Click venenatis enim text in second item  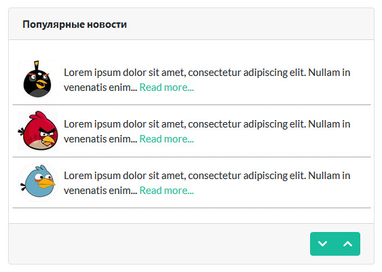pyautogui.click(x=100, y=139)
